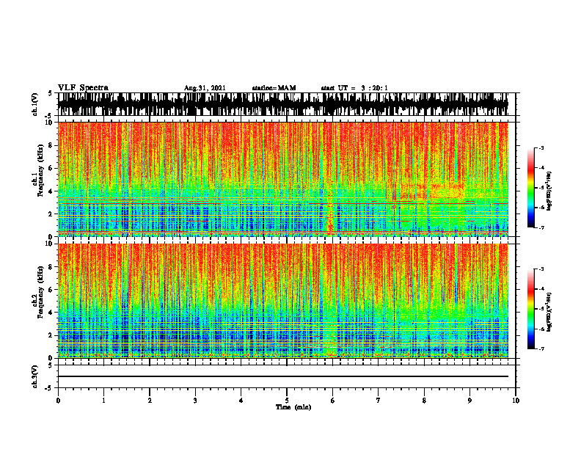Click the "Time (min)" x-axis label

(293, 407)
